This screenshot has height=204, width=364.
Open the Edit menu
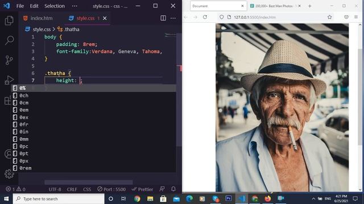(34, 6)
